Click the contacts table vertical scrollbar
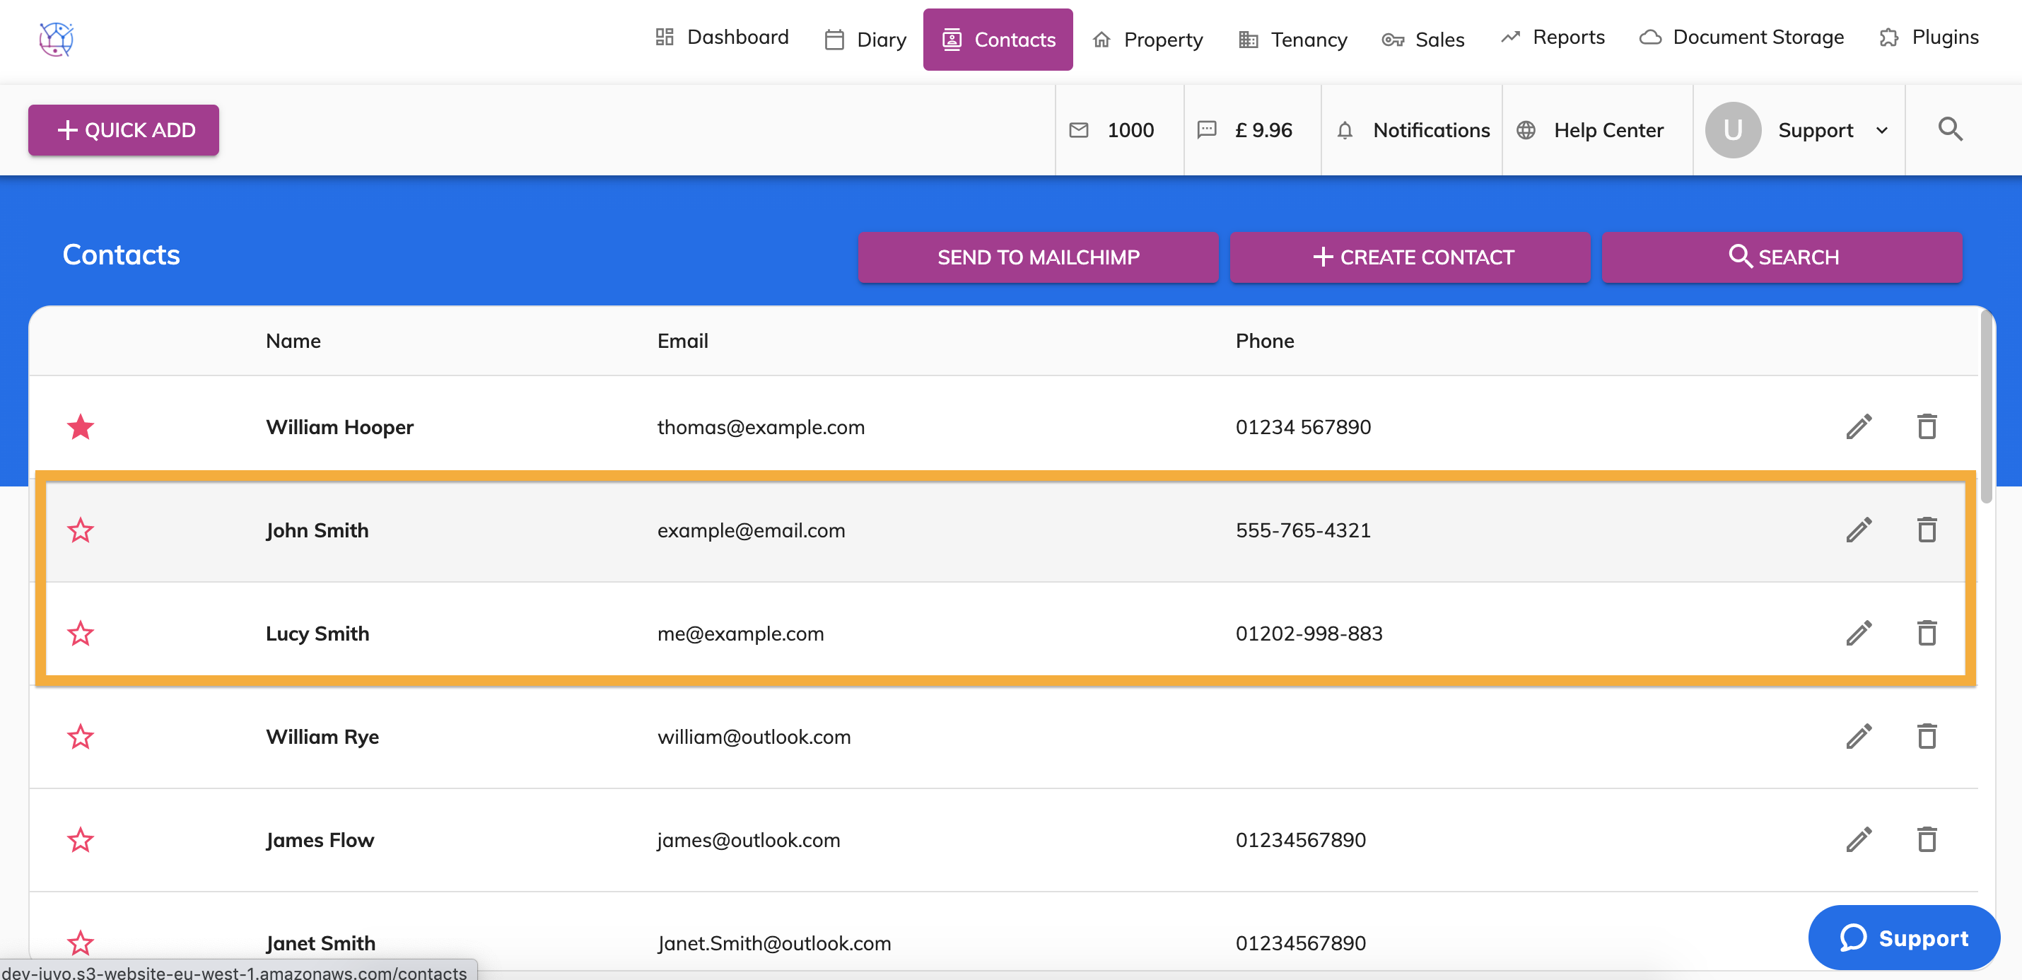Screen dimensions: 2022x980 click(1986, 406)
